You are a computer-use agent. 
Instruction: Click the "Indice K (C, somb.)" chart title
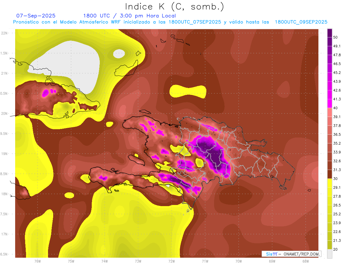point(175,7)
